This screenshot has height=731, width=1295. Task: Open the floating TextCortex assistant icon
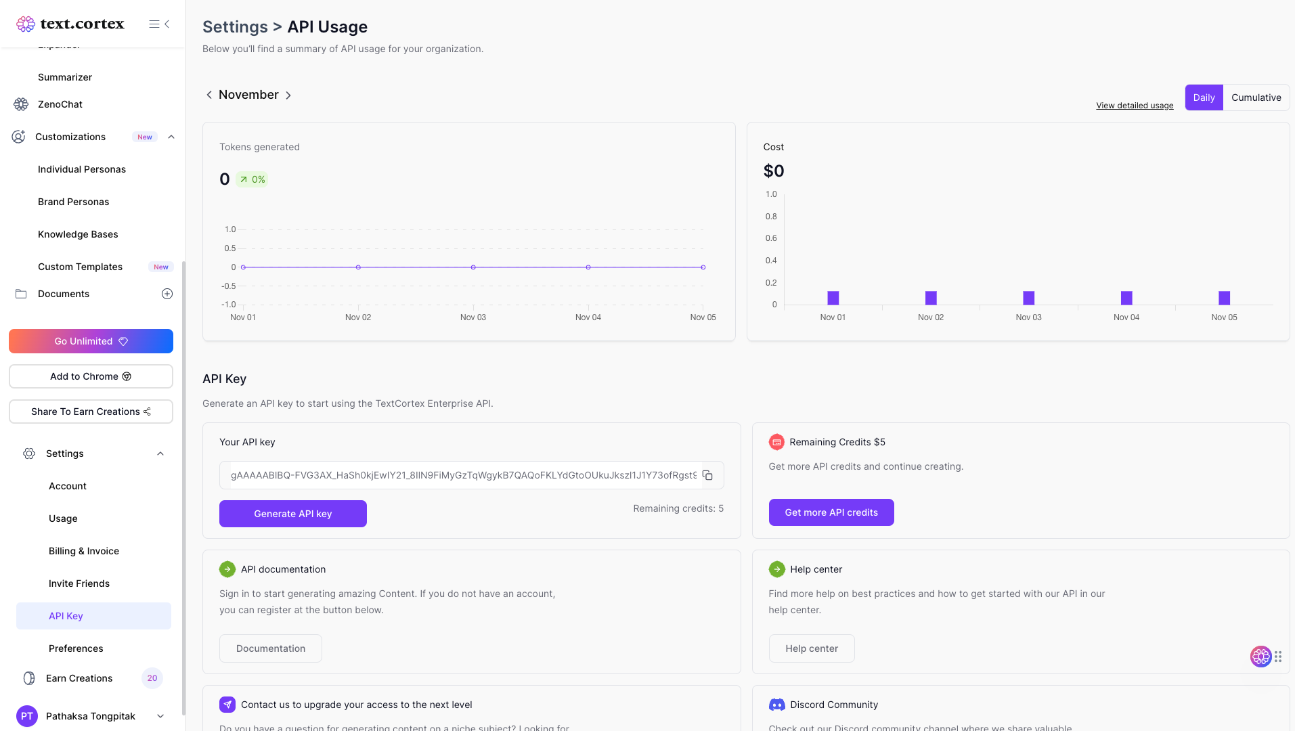tap(1260, 656)
